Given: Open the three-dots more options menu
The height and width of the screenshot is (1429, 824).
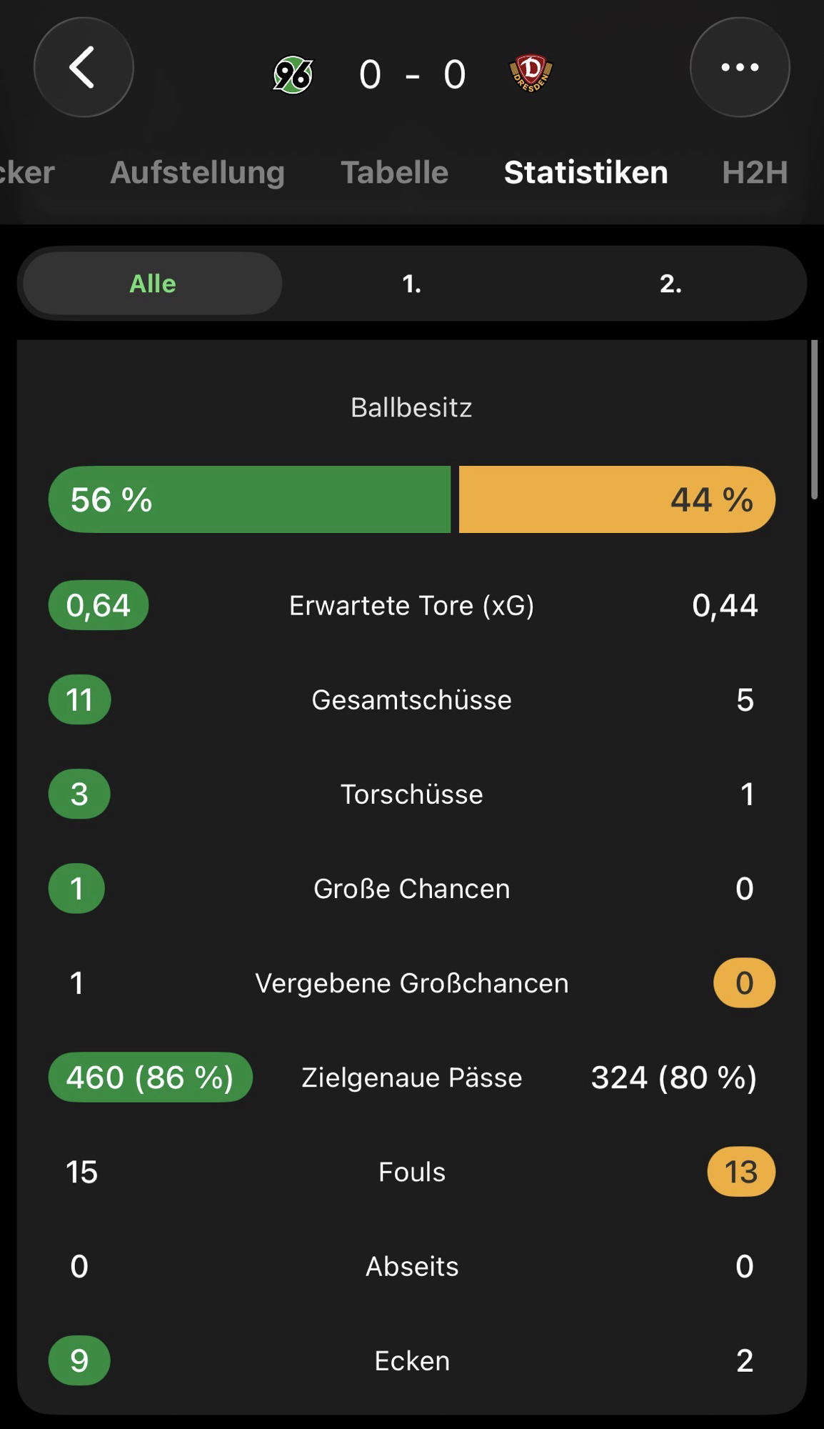Looking at the screenshot, I should pyautogui.click(x=739, y=67).
